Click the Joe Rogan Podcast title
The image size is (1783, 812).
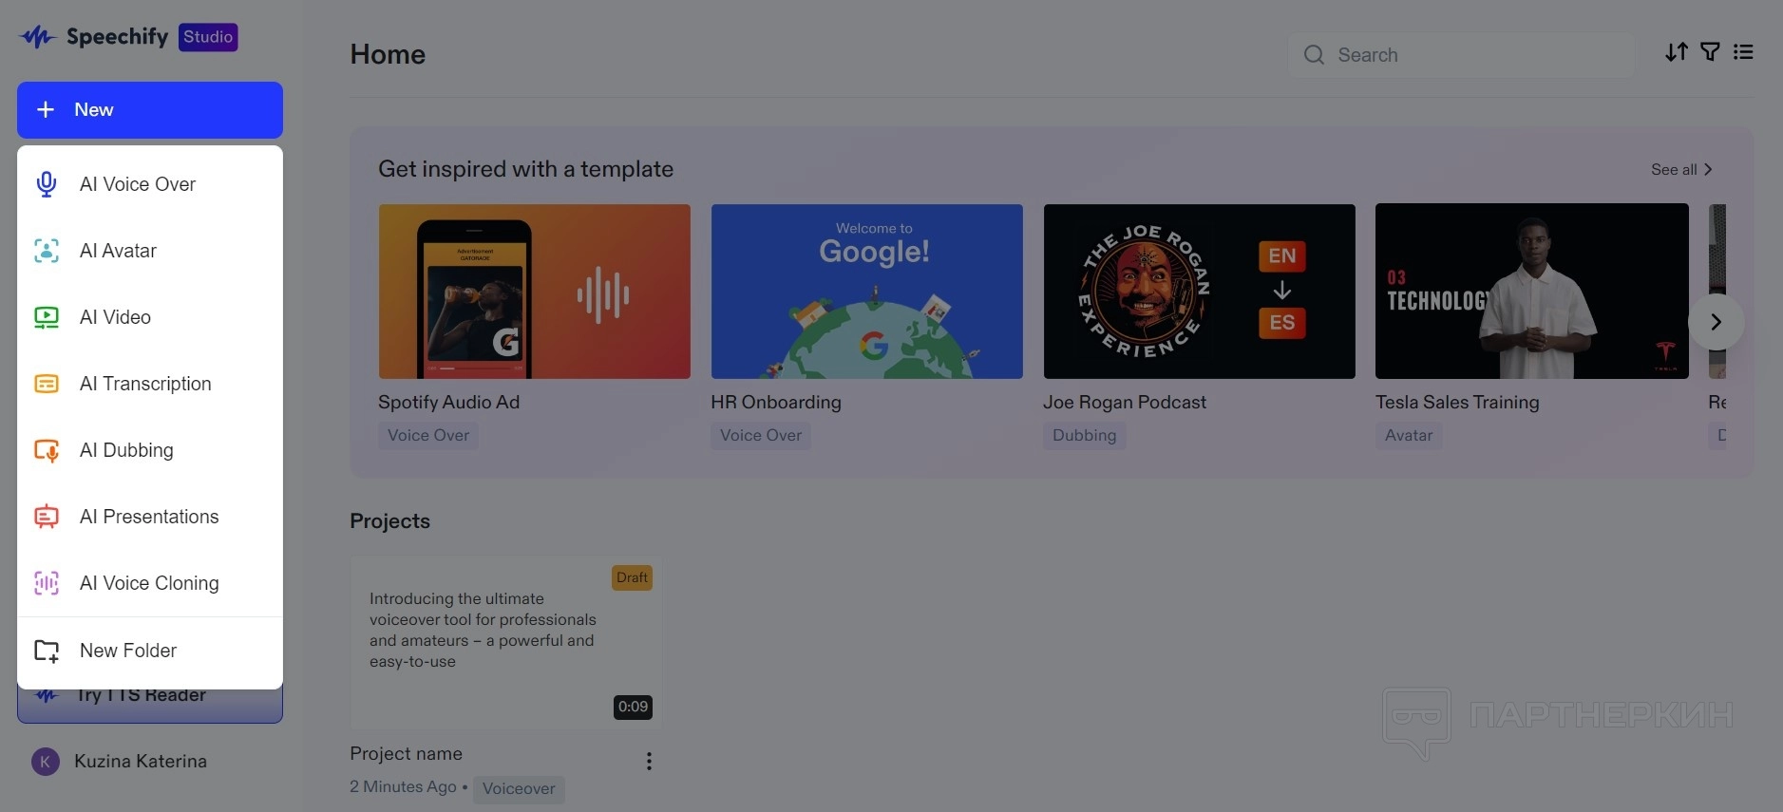1125,402
